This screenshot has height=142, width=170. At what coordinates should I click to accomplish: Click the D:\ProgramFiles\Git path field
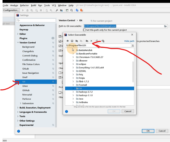click(x=98, y=45)
